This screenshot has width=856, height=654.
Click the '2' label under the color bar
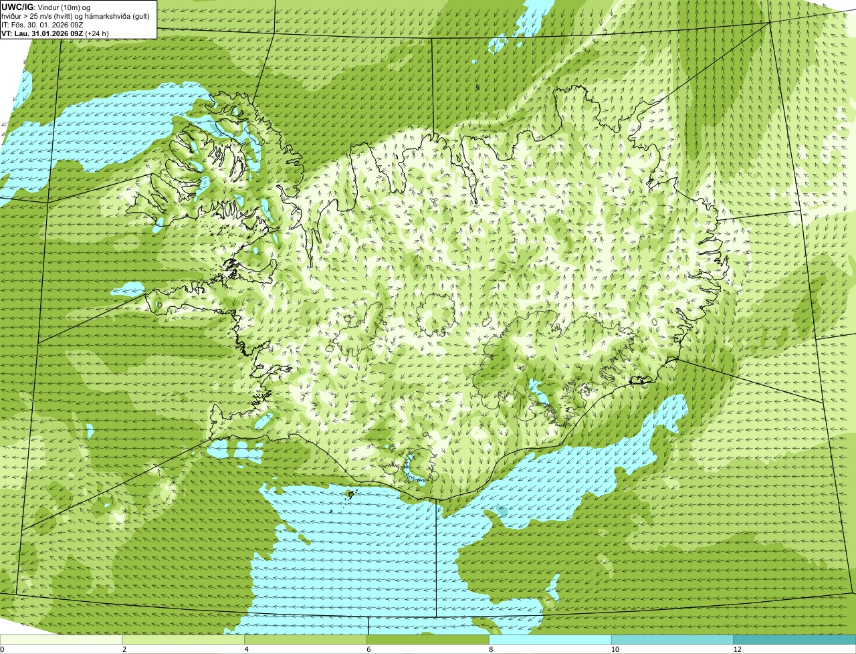tap(124, 649)
